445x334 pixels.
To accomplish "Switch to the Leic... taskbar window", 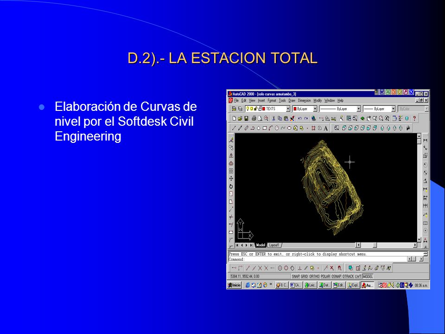I will click(x=310, y=285).
